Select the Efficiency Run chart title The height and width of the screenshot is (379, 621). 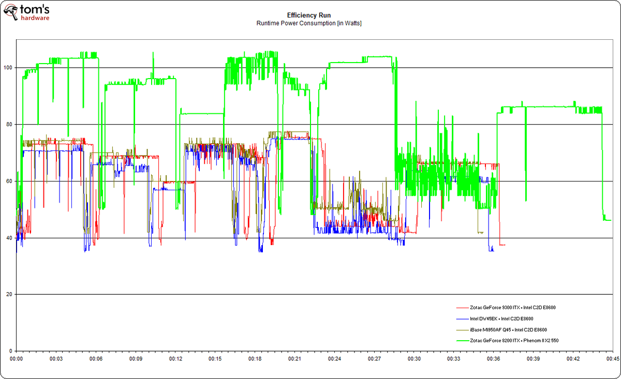click(309, 16)
